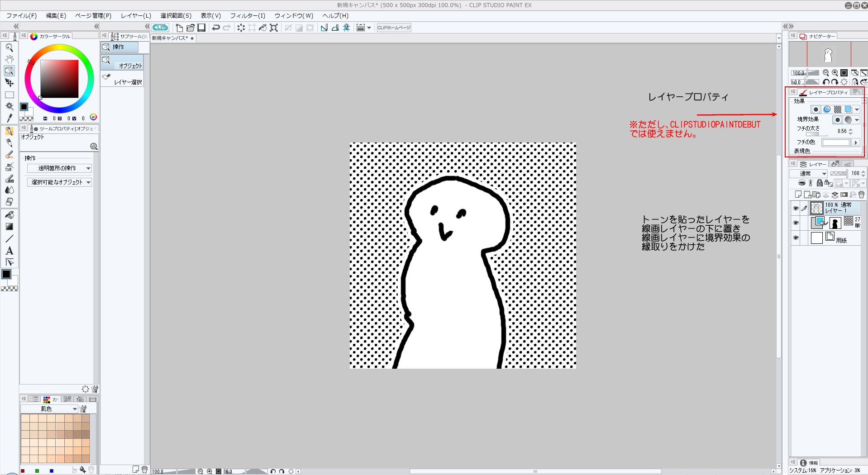Select the Eraser tool
868x475 pixels.
click(9, 202)
